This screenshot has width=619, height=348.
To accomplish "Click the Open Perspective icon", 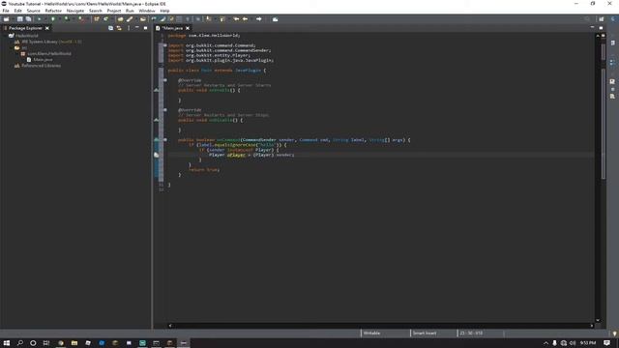I will click(602, 19).
